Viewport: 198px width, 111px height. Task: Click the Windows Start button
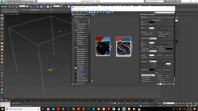[2, 109]
